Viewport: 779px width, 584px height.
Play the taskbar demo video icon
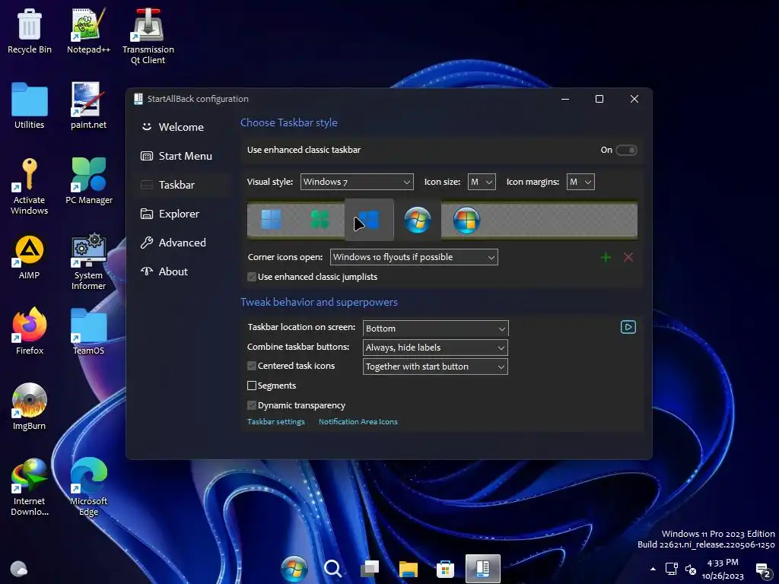628,327
